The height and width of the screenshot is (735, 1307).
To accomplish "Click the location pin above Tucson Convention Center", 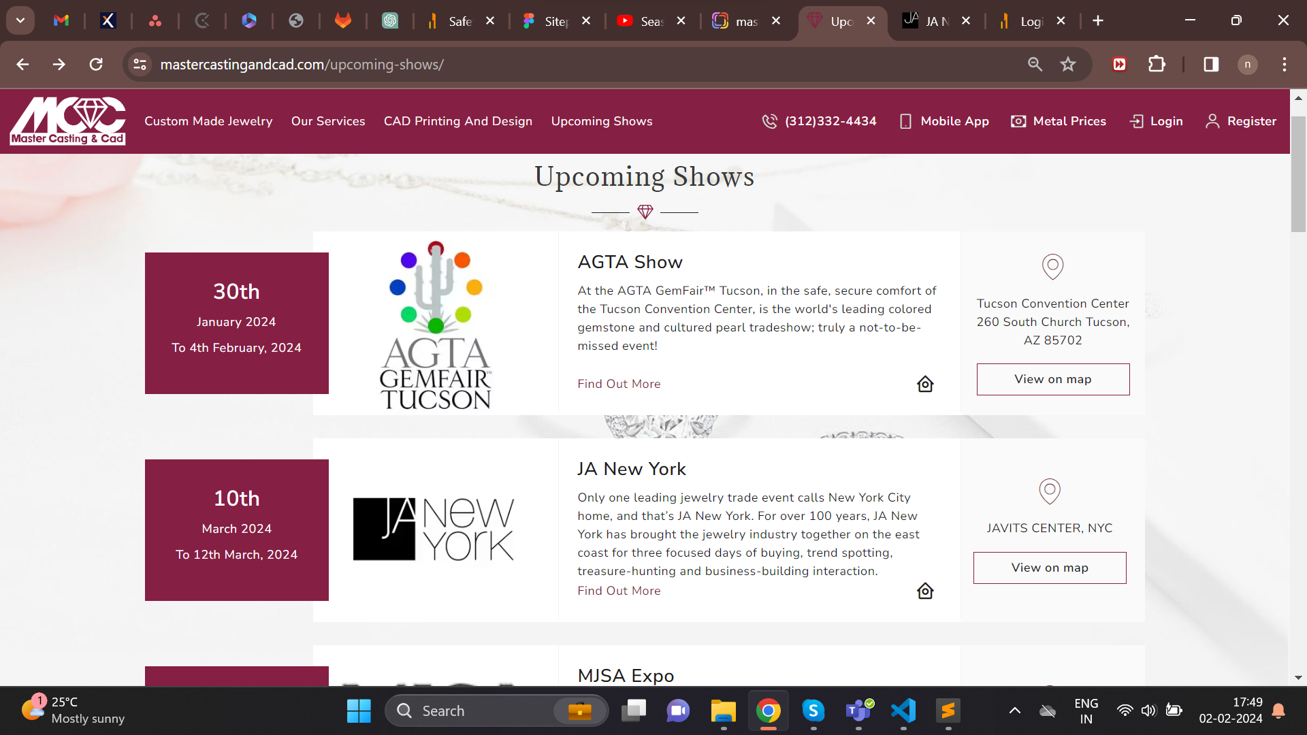I will click(1053, 266).
